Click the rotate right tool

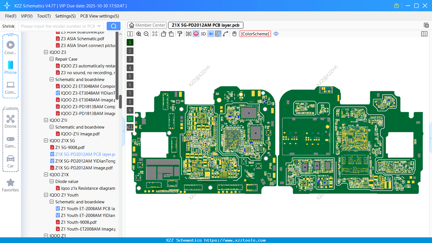click(x=171, y=34)
